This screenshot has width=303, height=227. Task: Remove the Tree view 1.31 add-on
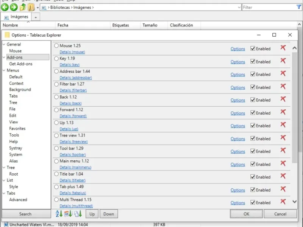coord(283,138)
